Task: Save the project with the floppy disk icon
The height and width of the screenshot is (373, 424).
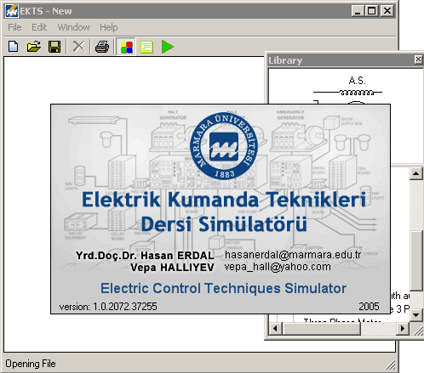Action: (54, 47)
